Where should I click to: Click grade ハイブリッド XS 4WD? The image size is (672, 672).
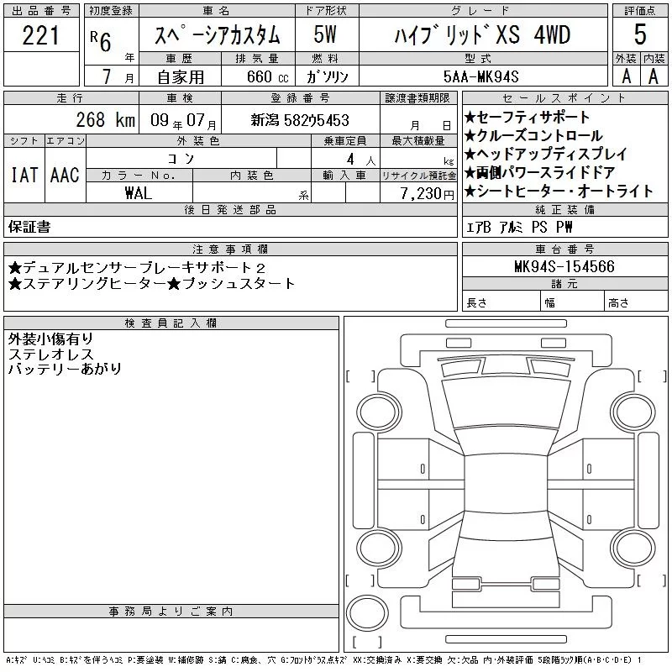pyautogui.click(x=482, y=35)
